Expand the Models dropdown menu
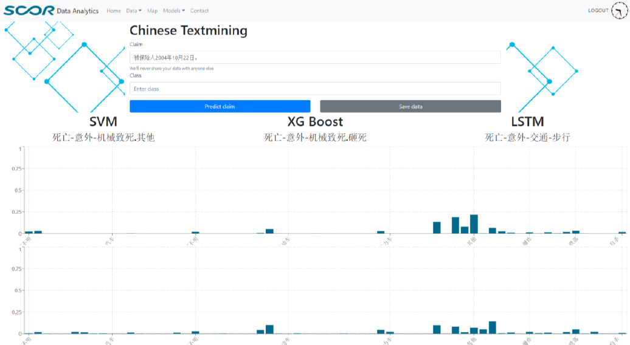This screenshot has width=630, height=345. pos(174,11)
